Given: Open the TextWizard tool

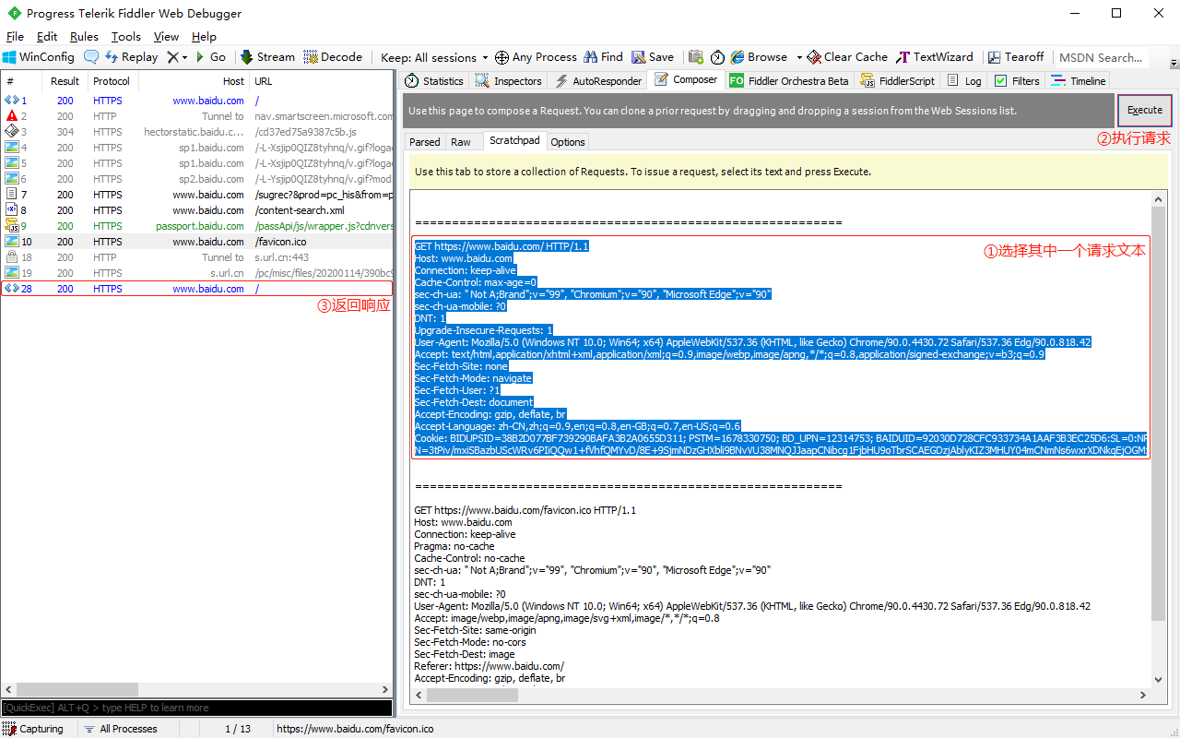Looking at the screenshot, I should [935, 57].
